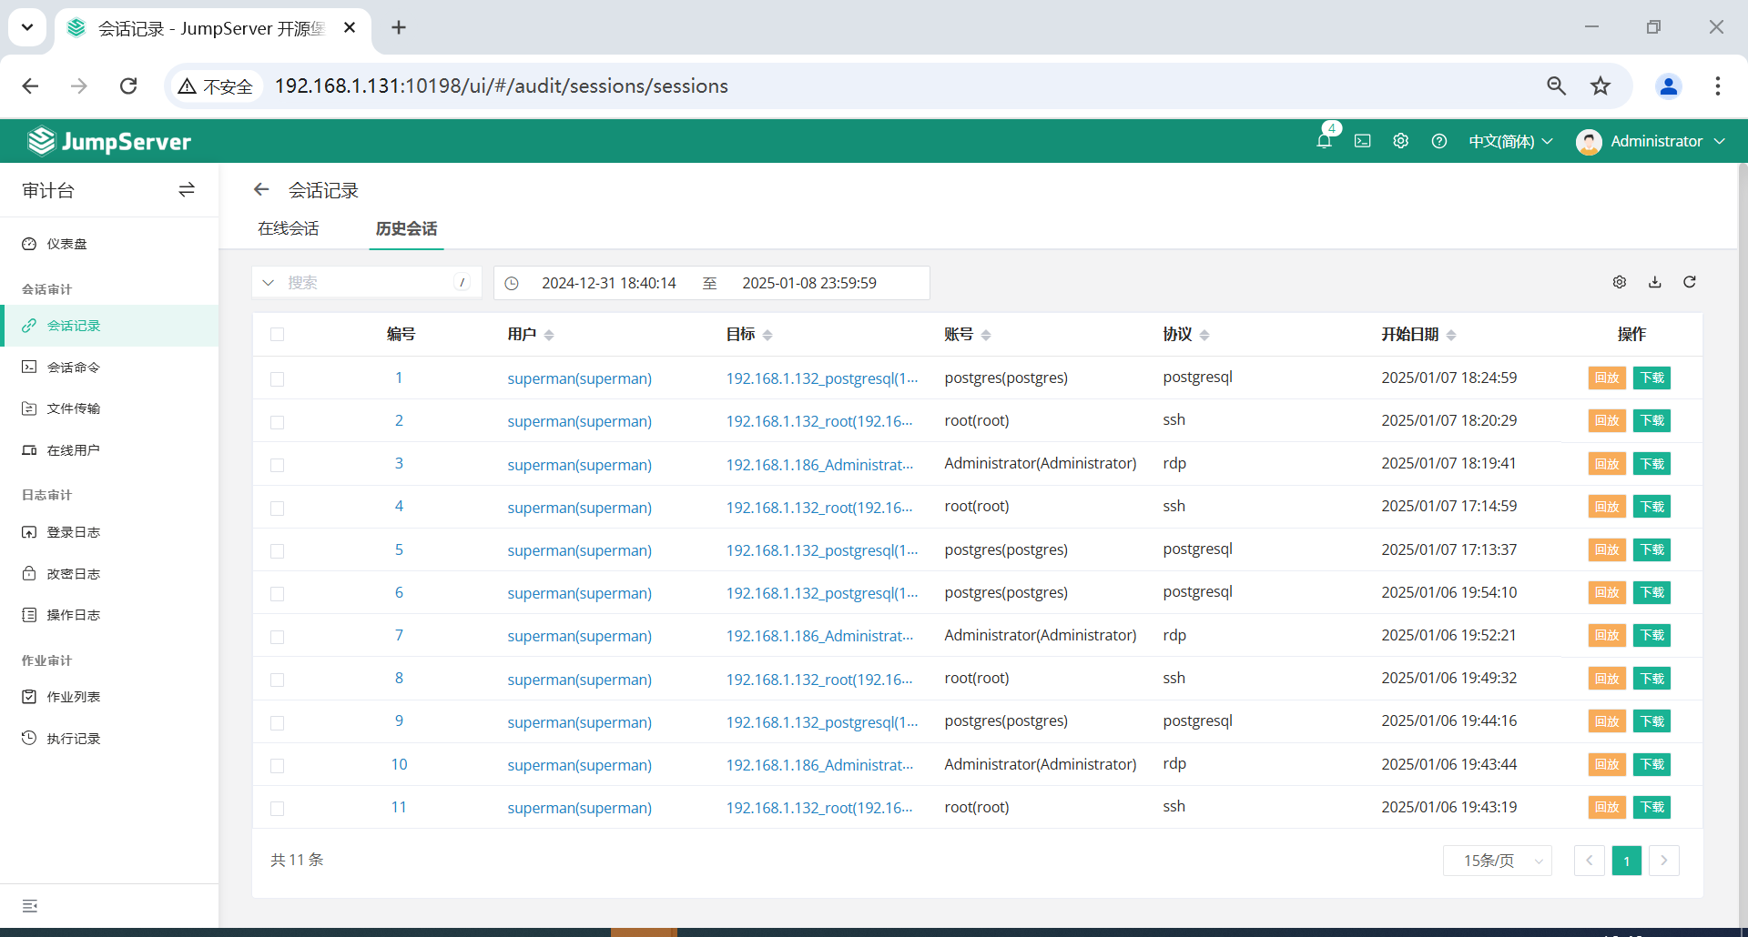The width and height of the screenshot is (1748, 937).
Task: Reload the browser page
Action: coord(128,86)
